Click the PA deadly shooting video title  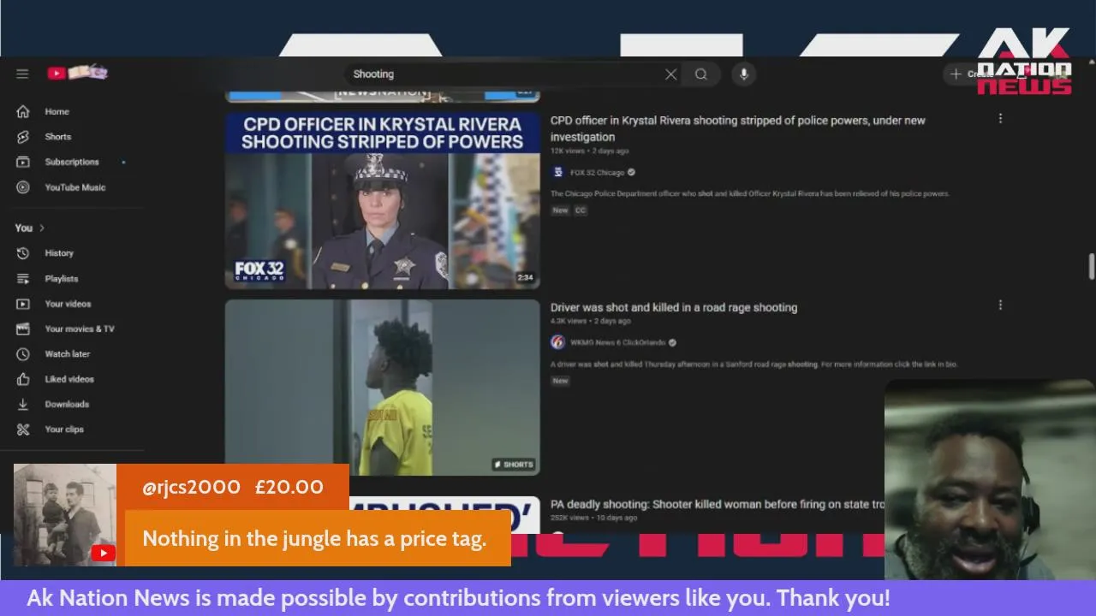click(718, 504)
